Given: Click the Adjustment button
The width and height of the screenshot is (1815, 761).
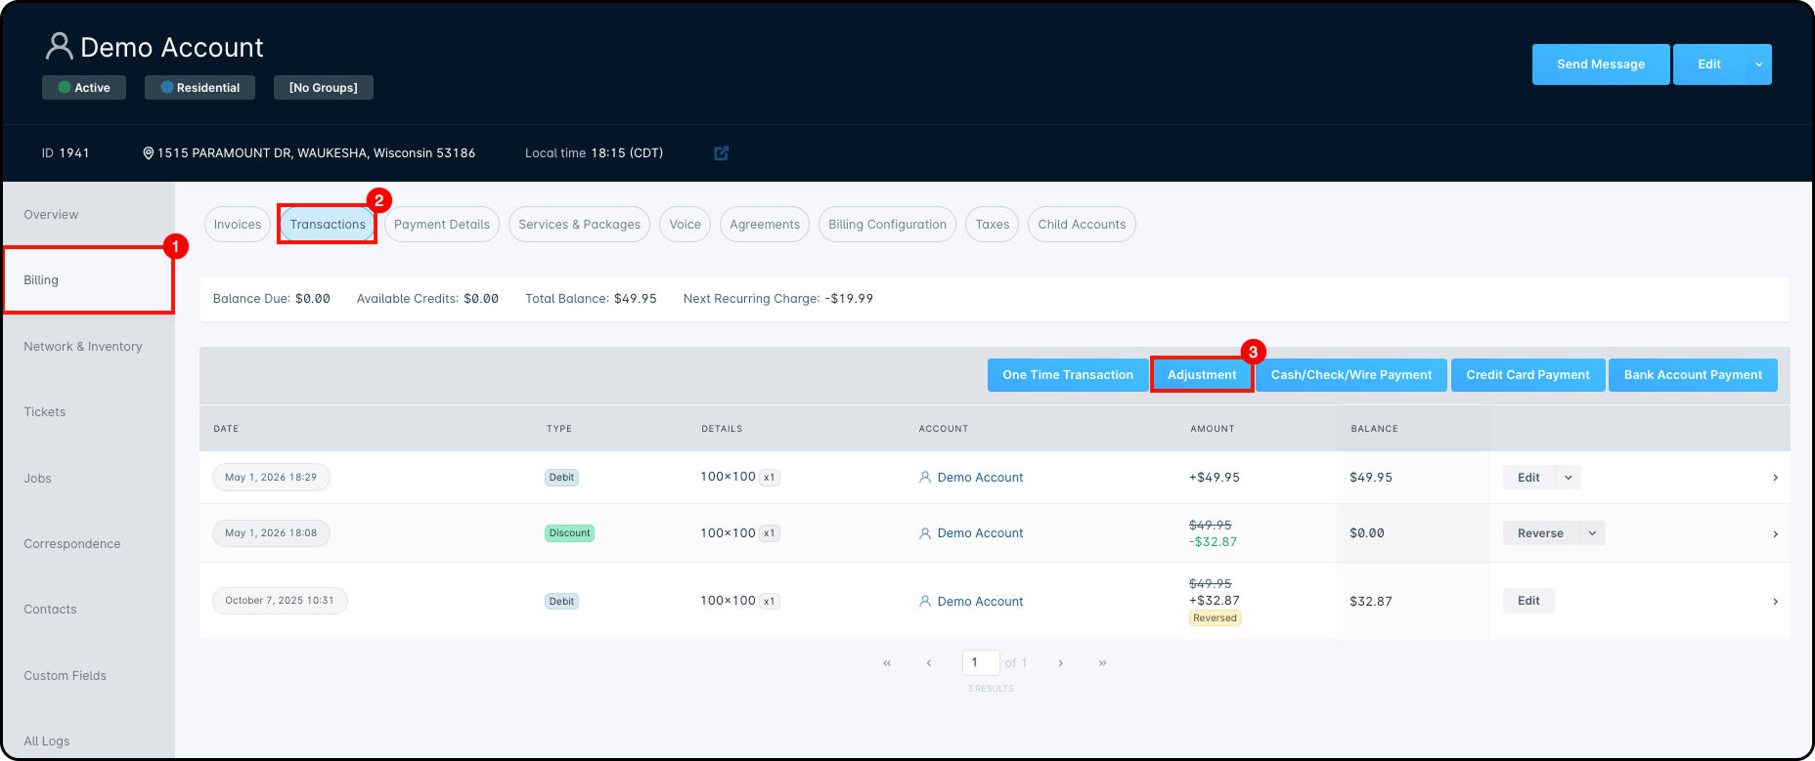Looking at the screenshot, I should 1202,375.
